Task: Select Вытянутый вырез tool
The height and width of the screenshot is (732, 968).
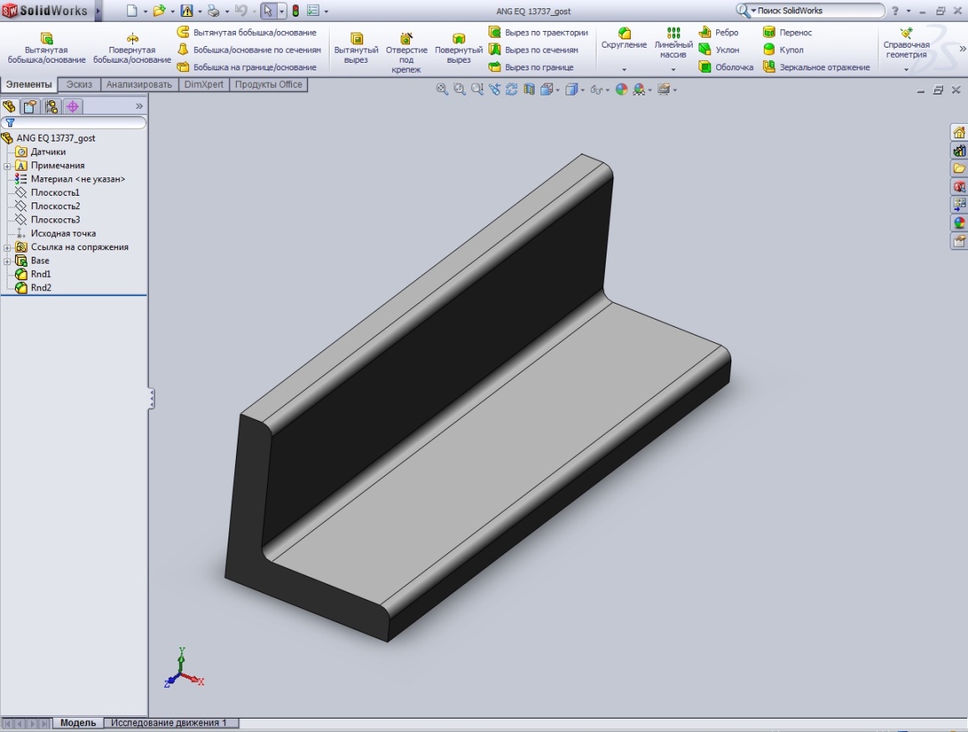Action: click(x=356, y=48)
